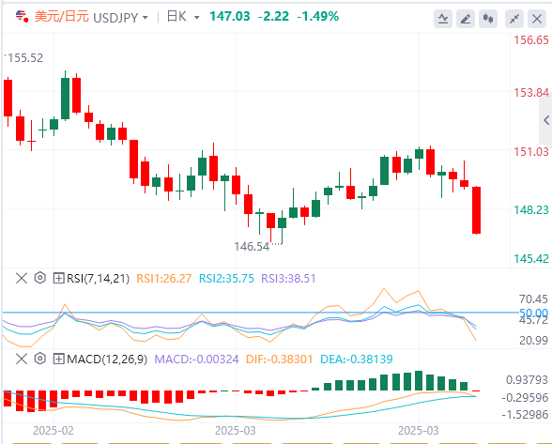Open the 日K timeframe dropdown
Viewport: 552px width, 444px height.
pyautogui.click(x=197, y=17)
